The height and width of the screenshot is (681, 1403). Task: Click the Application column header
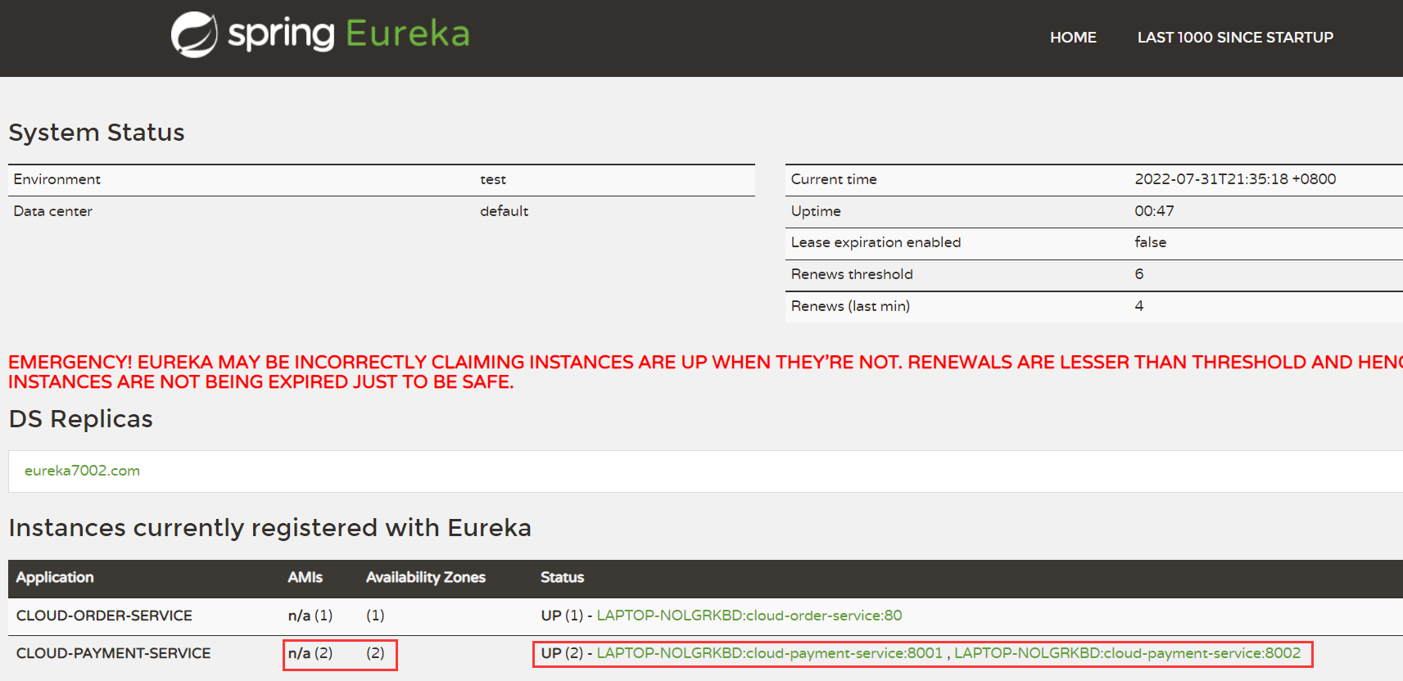point(55,577)
